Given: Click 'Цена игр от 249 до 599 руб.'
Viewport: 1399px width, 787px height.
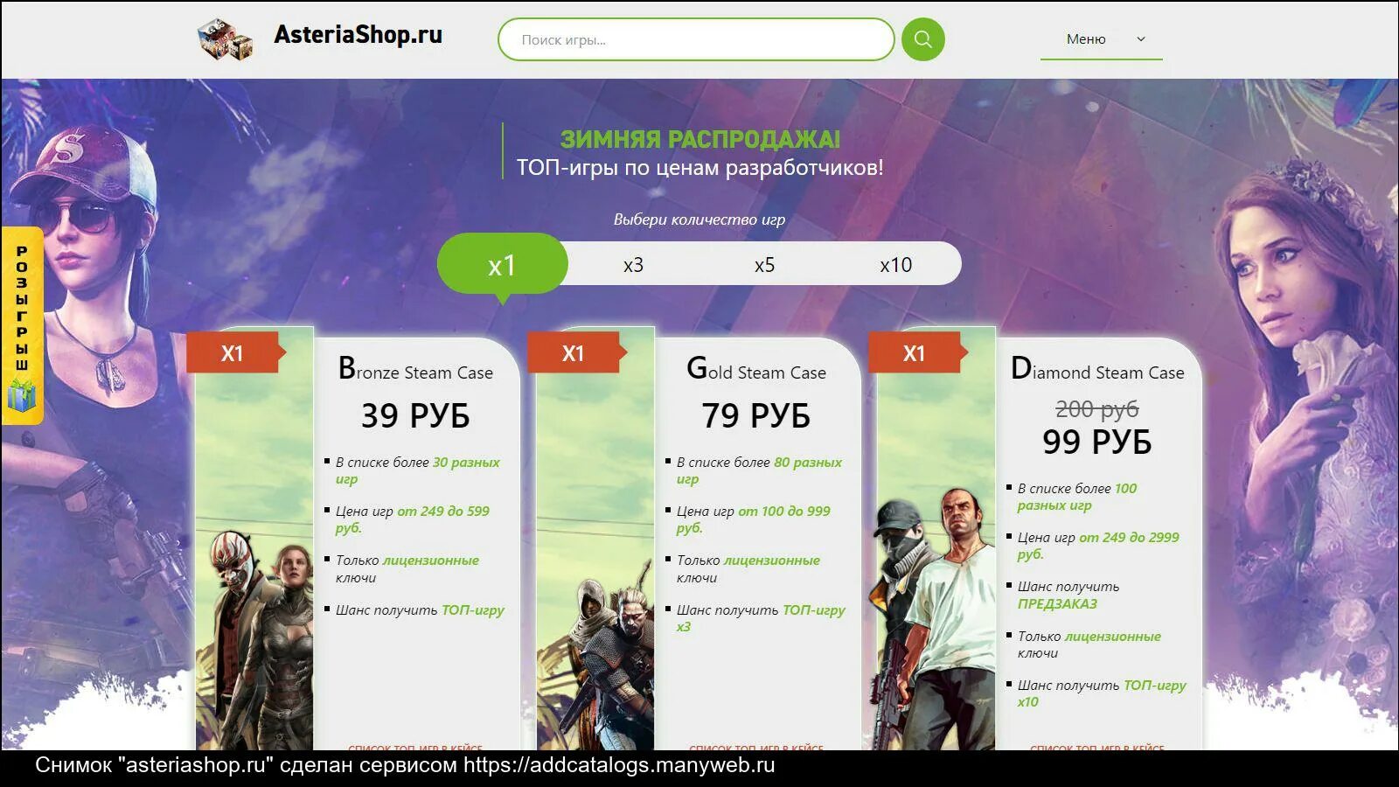Looking at the screenshot, I should tap(413, 519).
